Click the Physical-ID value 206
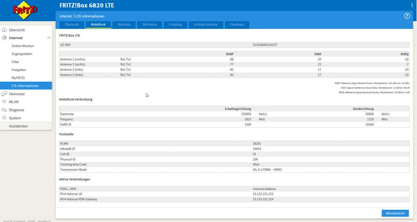 (x=255, y=159)
